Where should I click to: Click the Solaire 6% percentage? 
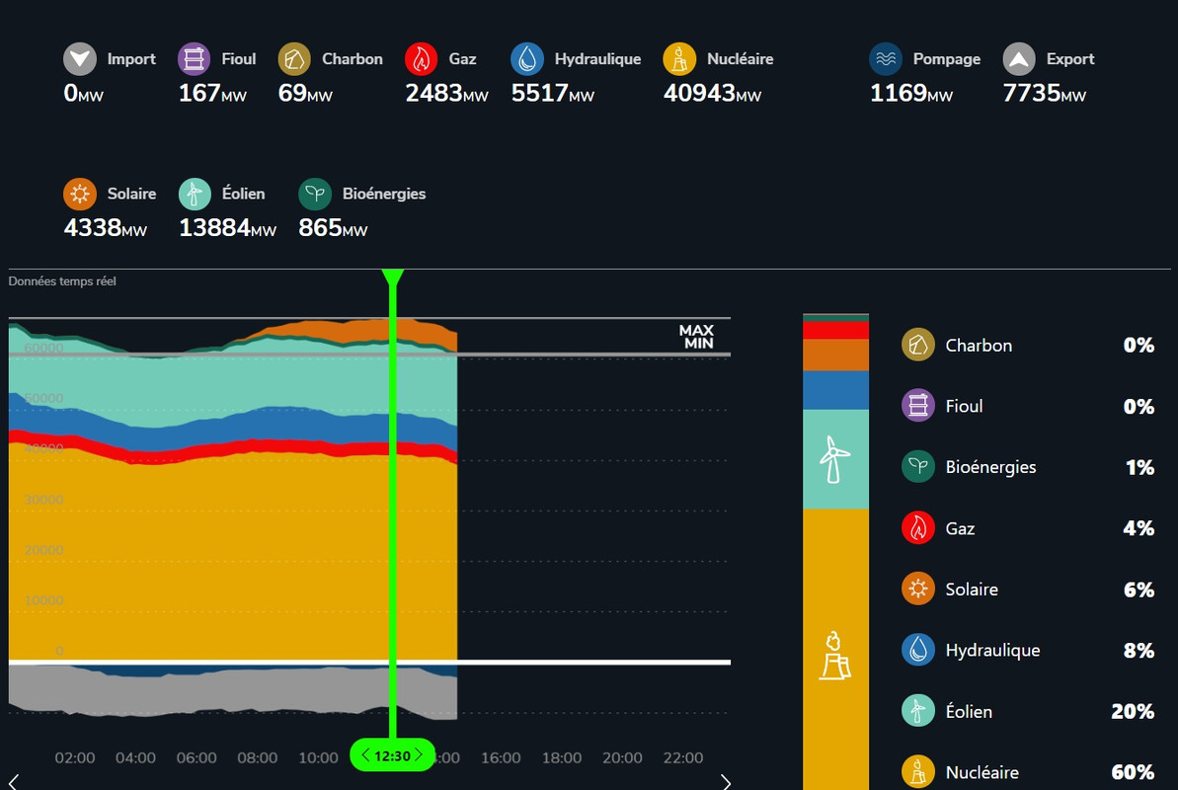tap(1139, 590)
